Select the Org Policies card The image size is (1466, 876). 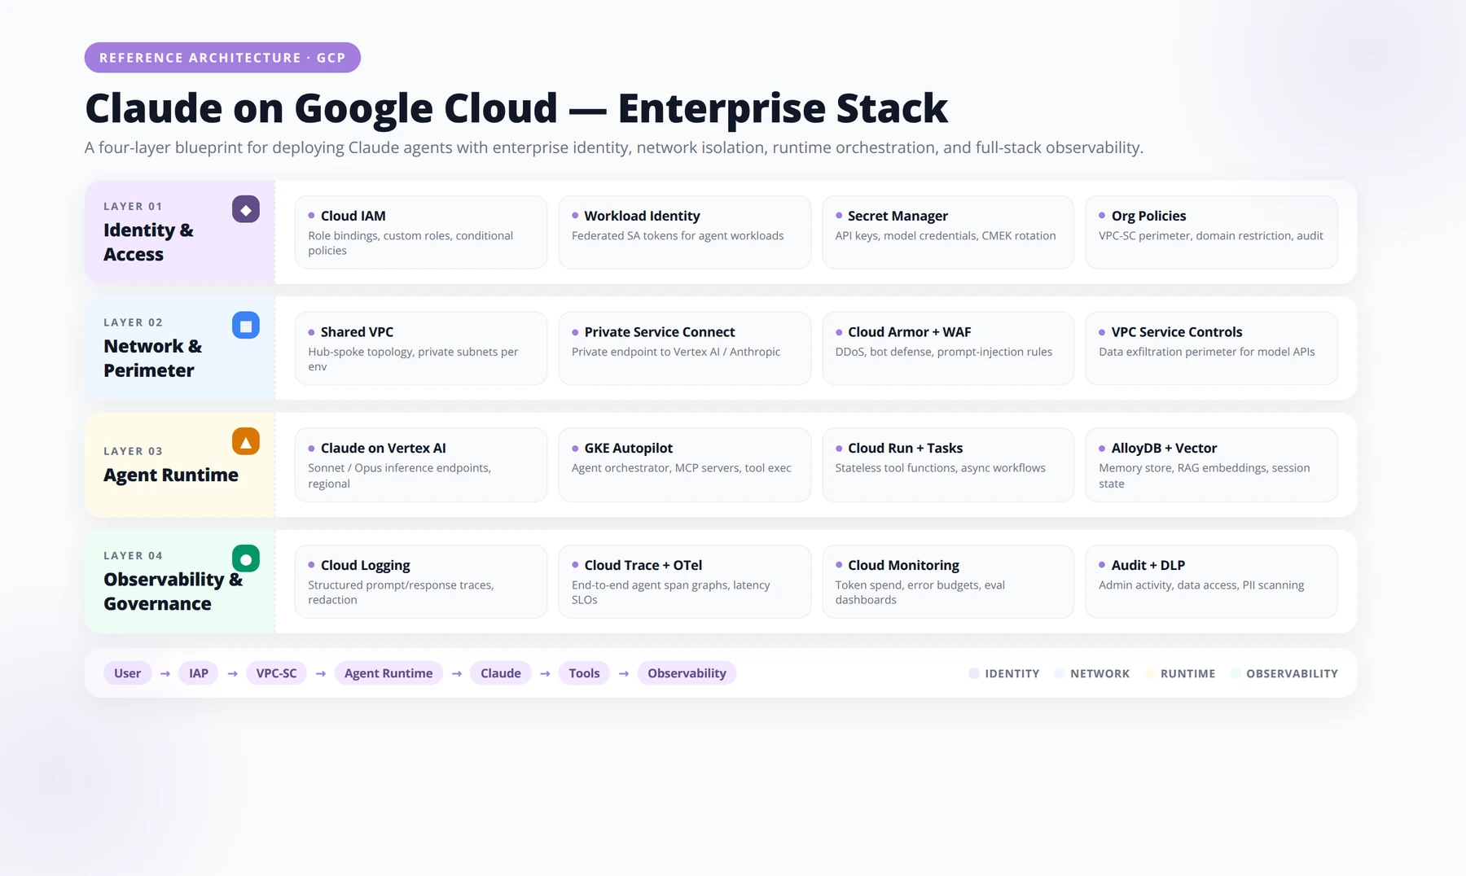(1212, 232)
